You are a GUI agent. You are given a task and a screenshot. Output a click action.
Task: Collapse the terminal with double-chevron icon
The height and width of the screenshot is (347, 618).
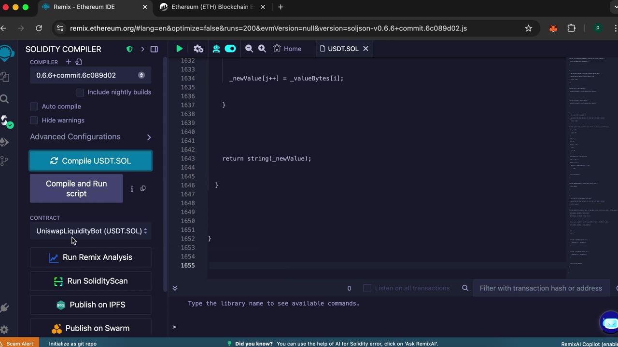pos(175,288)
